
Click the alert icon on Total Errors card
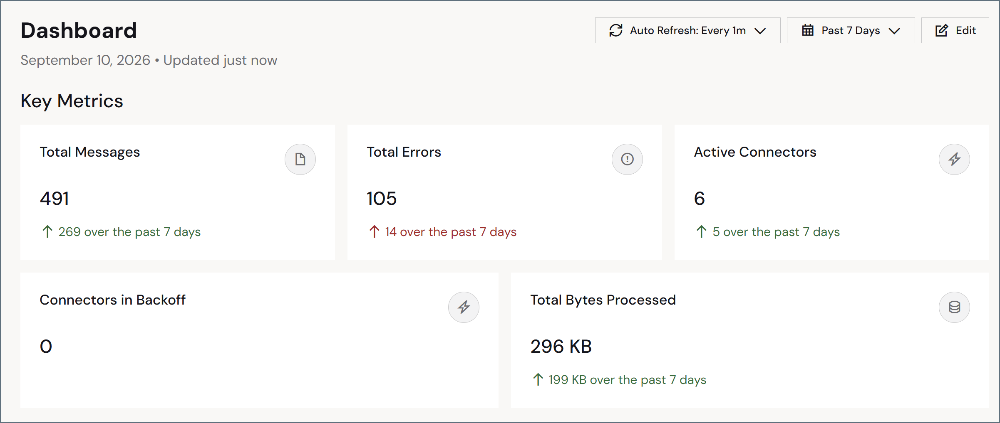tap(627, 159)
